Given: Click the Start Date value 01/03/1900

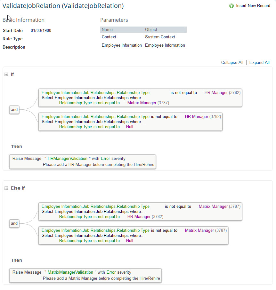Looking at the screenshot, I should click(x=41, y=30).
